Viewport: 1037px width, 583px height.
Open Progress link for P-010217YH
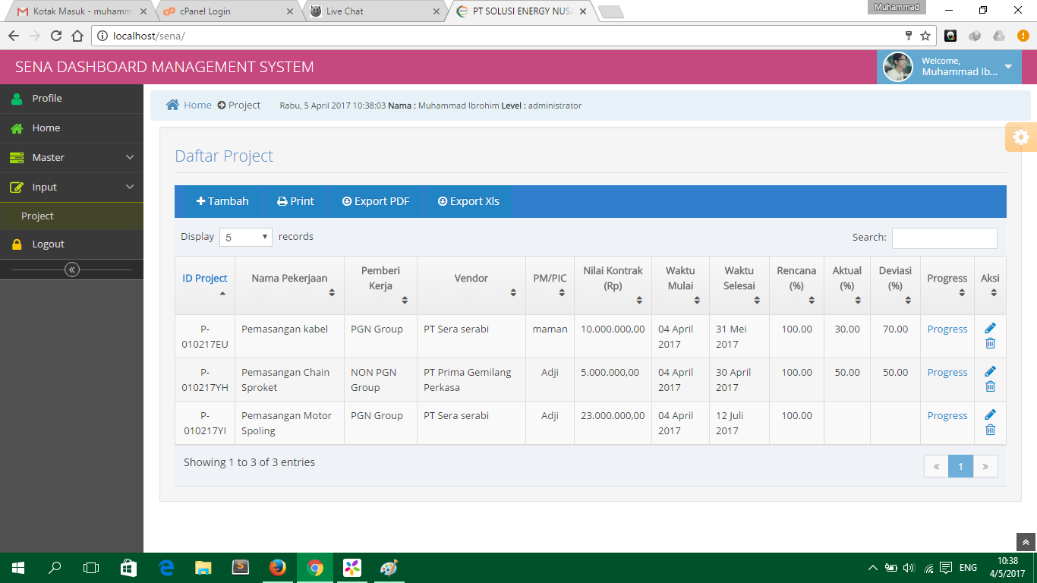tap(947, 372)
